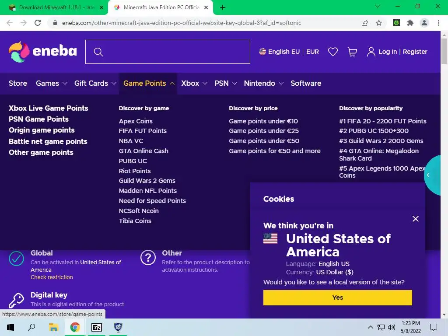This screenshot has width=448, height=336.
Task: Open Tibia Coins link
Action: coord(135,221)
